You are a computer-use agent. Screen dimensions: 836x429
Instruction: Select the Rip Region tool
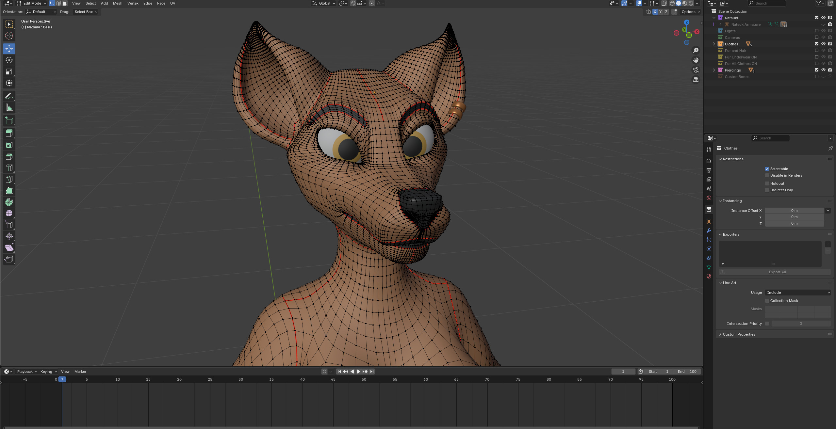(x=9, y=259)
